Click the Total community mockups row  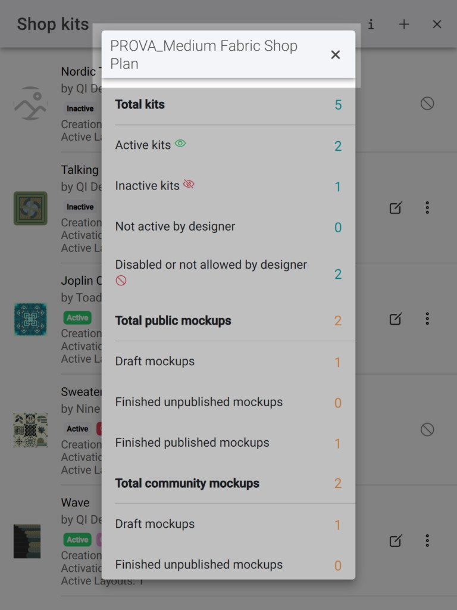pyautogui.click(x=228, y=483)
